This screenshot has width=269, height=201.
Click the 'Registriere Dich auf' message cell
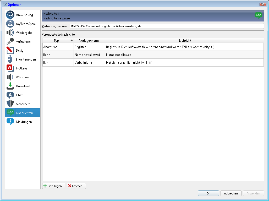point(184,47)
